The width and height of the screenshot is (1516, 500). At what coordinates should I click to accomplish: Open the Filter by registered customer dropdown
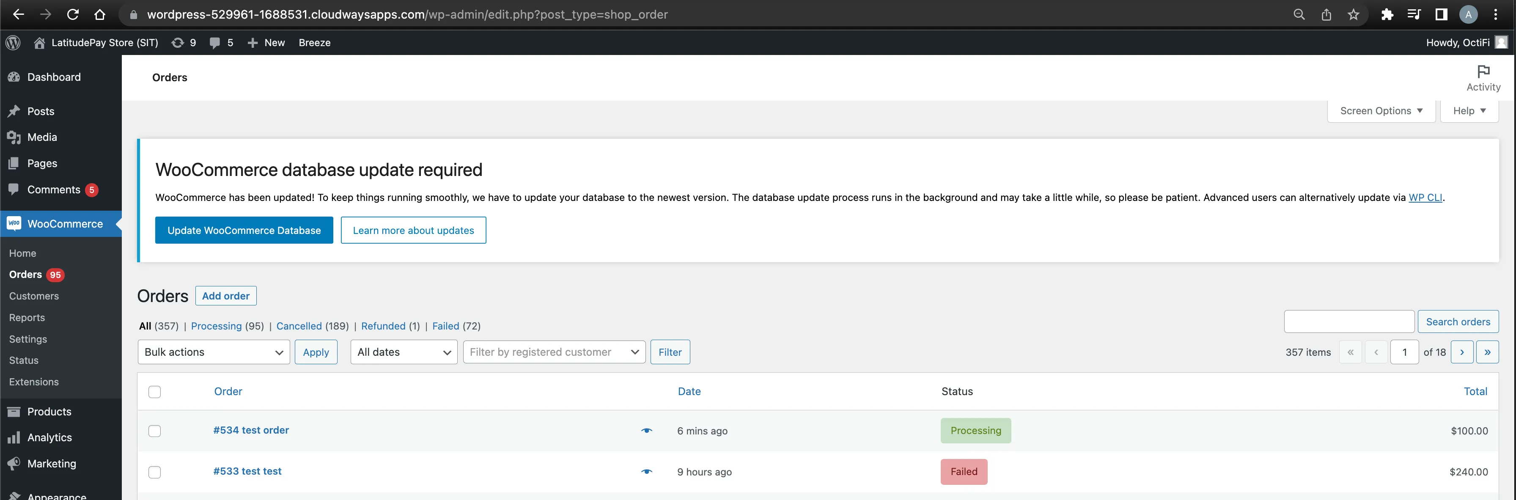(x=555, y=352)
